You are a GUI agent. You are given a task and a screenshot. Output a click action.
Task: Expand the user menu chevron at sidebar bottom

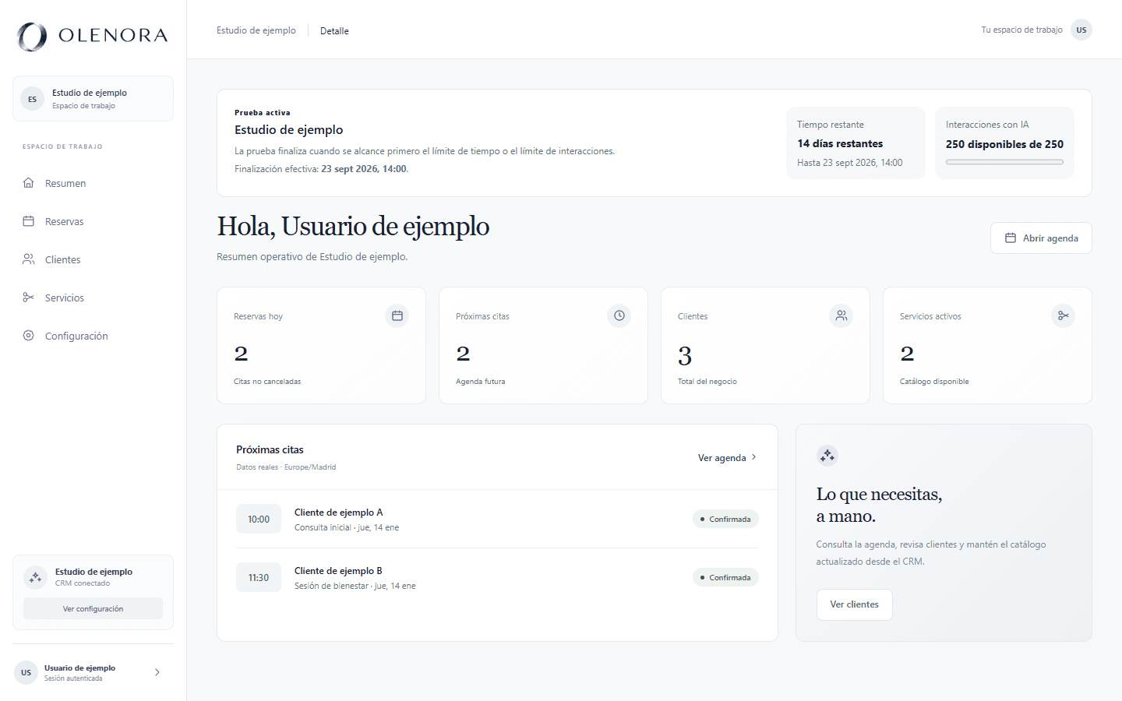click(x=157, y=672)
